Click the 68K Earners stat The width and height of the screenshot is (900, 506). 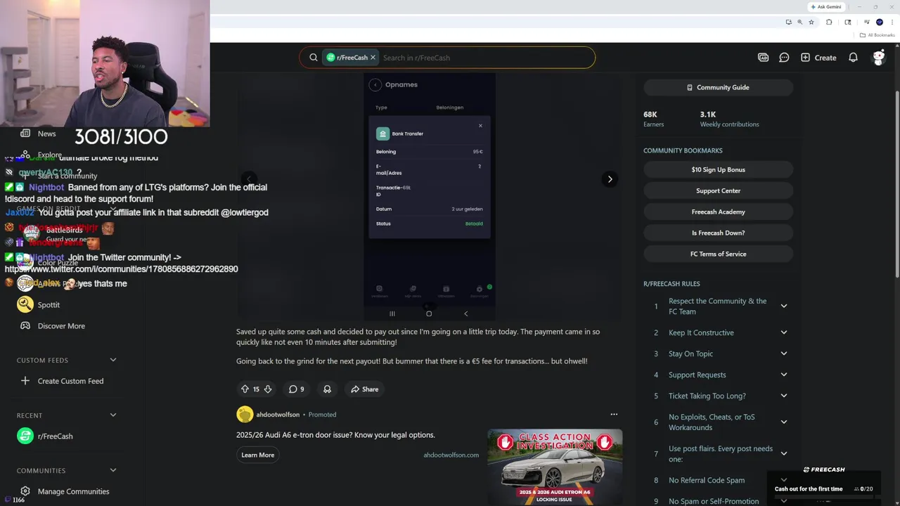coord(653,119)
